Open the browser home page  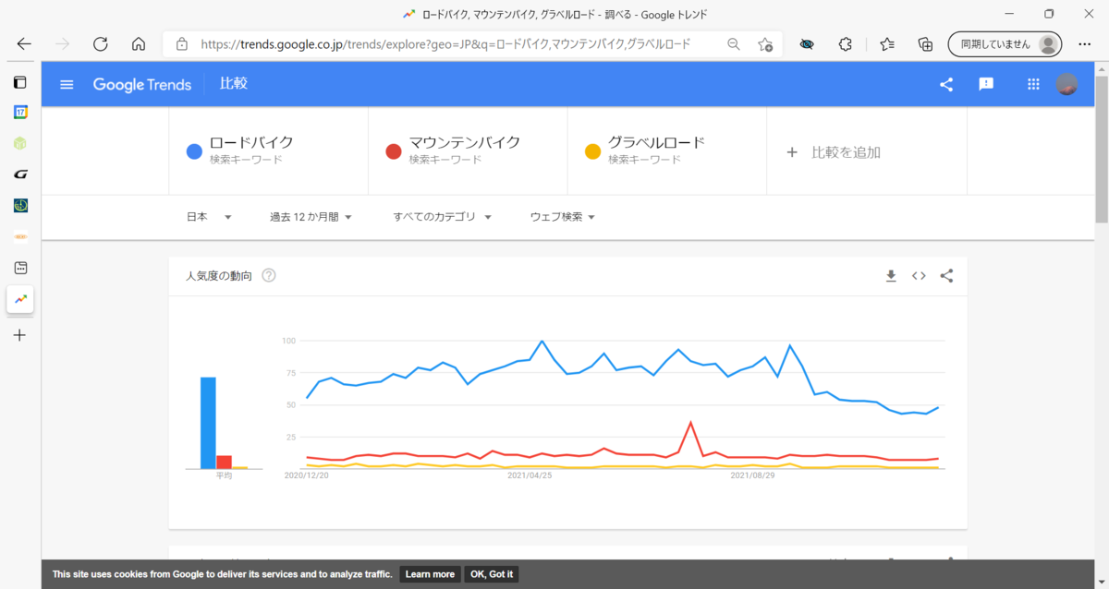coord(139,43)
